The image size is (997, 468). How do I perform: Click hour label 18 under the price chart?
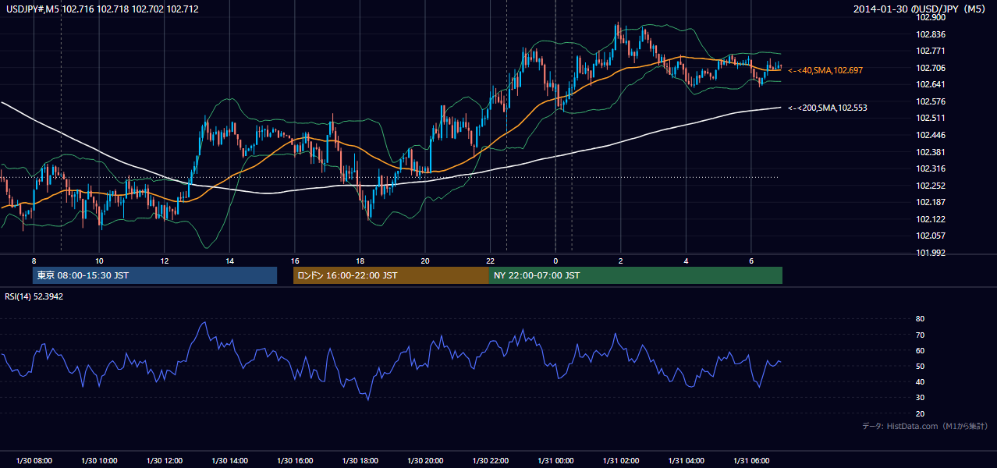pos(360,261)
